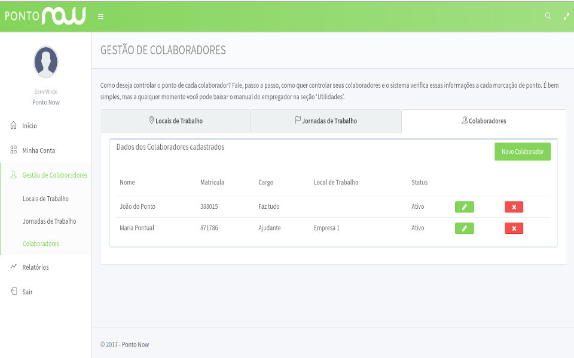Switch to Locais de Trabalho tab
Viewport: 574px width, 358px height.
tap(176, 121)
